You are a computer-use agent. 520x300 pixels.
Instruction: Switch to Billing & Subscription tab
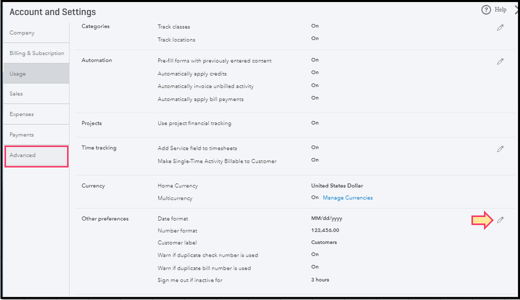36,53
